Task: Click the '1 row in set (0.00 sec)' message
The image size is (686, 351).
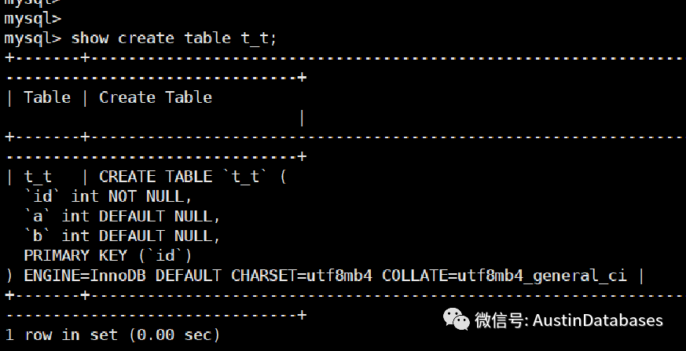Action: (112, 335)
